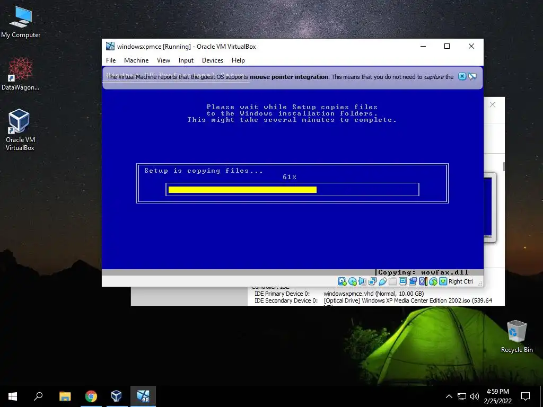Open the clock and date flyout
This screenshot has height=407, width=543.
click(497, 396)
